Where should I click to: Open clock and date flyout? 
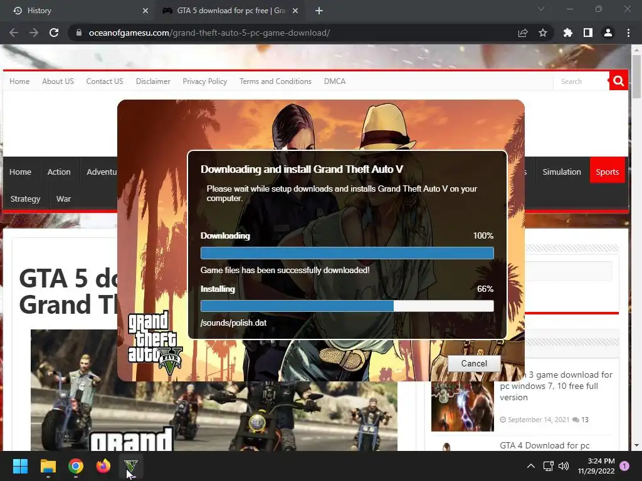596,466
